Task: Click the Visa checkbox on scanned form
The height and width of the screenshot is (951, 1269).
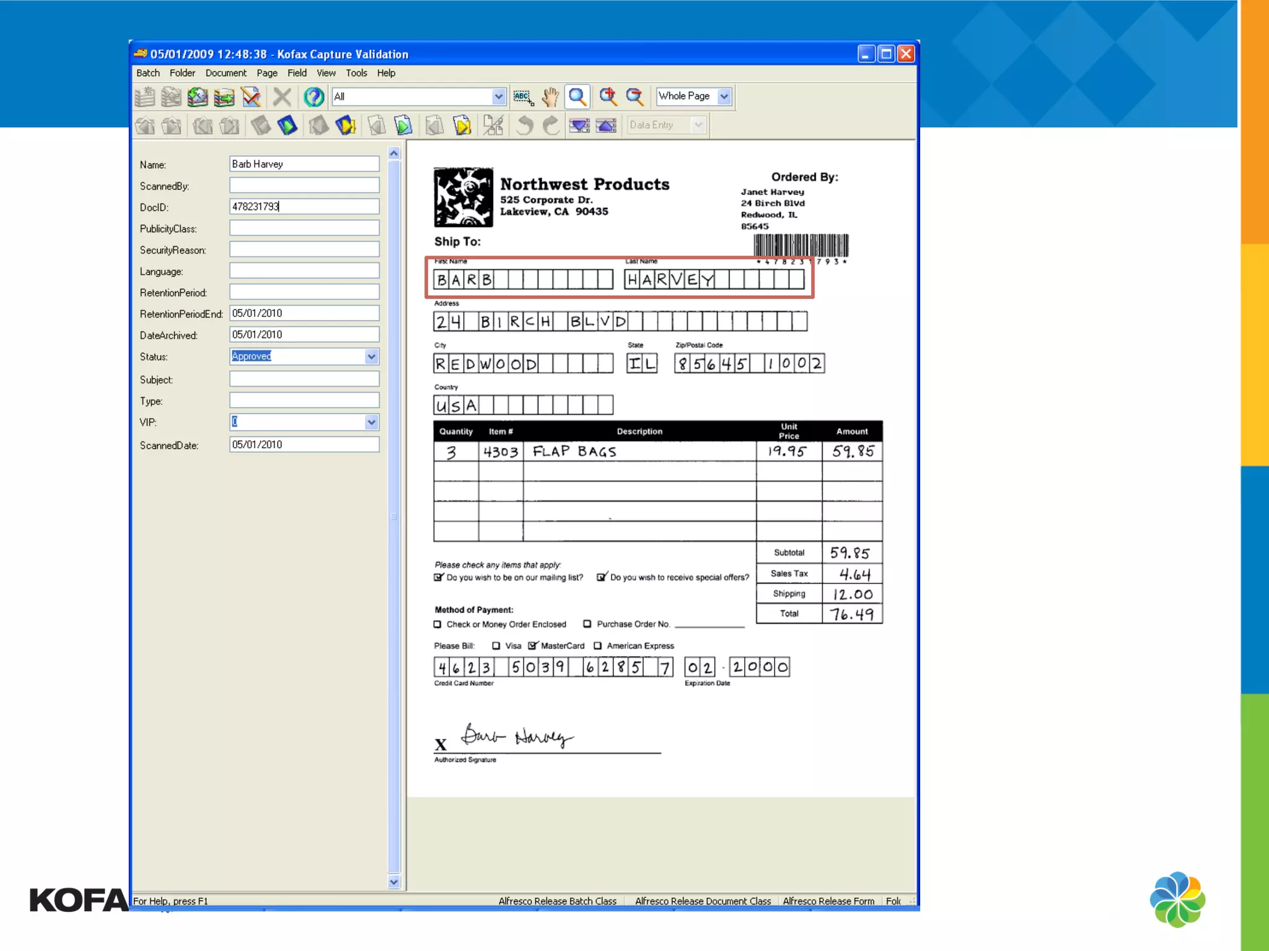Action: 496,646
